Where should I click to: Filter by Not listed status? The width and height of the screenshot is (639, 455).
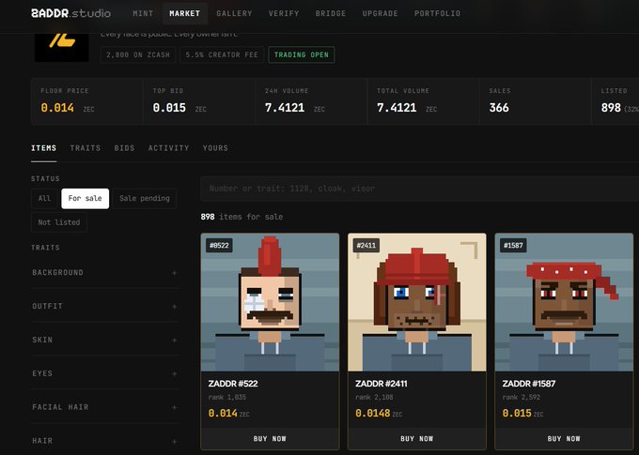click(x=59, y=222)
